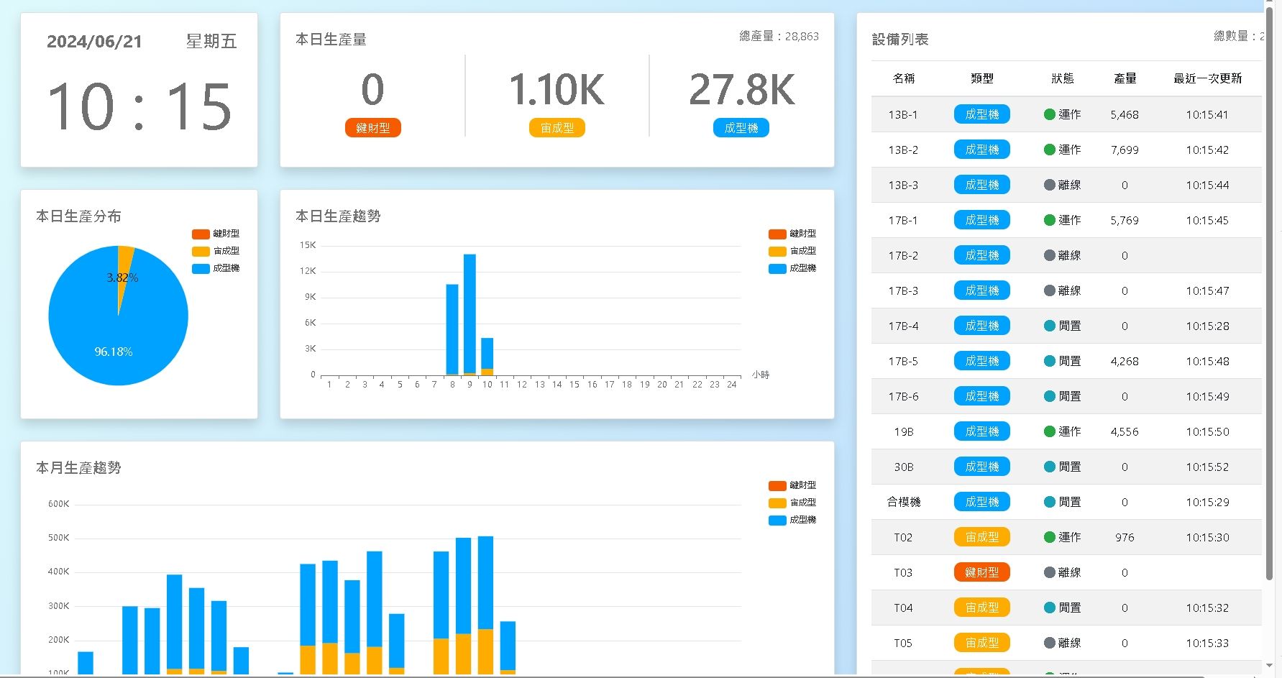Click the 鍵財型 legend swatch in 本日生產分布 chart
This screenshot has height=678, width=1282.
click(201, 234)
